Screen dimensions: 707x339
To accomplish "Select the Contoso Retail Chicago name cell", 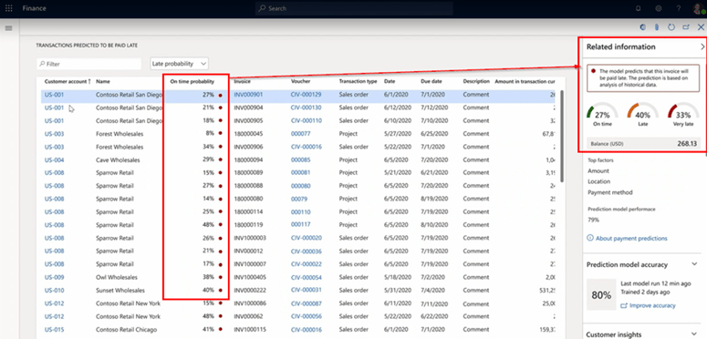I will tap(126, 330).
